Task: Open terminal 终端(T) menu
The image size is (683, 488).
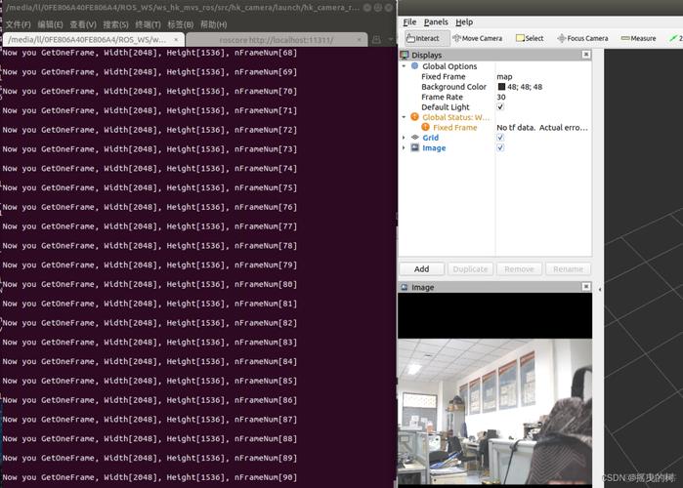Action: click(148, 24)
